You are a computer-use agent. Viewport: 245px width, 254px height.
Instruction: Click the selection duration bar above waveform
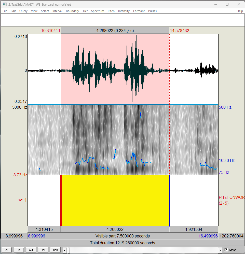115,31
